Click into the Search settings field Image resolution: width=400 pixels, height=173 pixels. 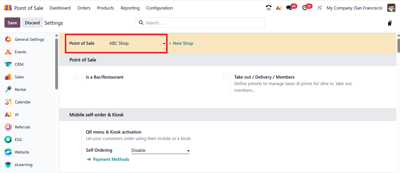tap(203, 23)
